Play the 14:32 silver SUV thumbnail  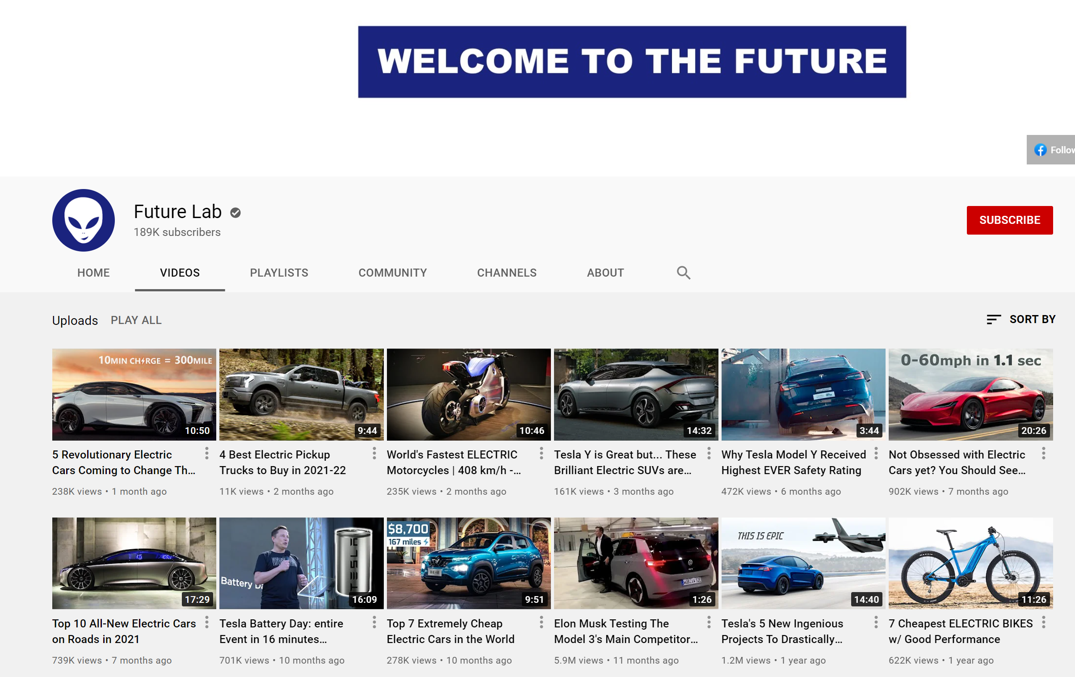[636, 395]
